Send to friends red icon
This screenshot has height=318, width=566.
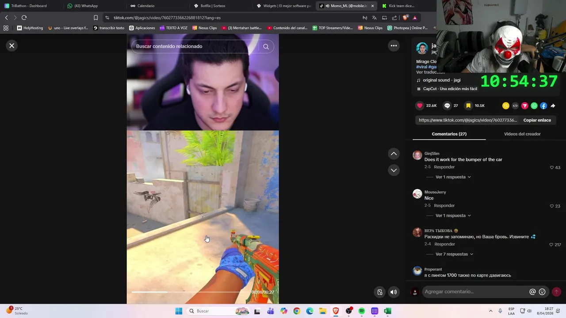coord(525,106)
